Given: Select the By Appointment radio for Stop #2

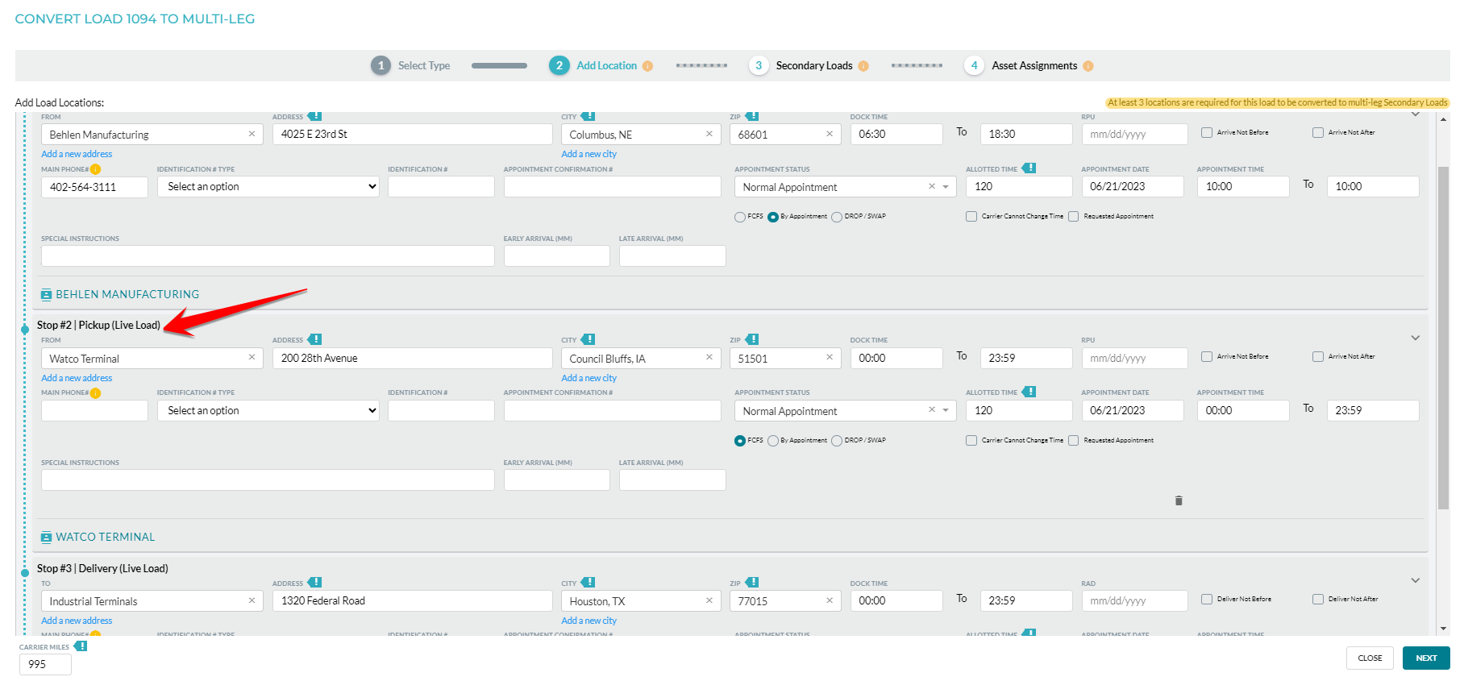Looking at the screenshot, I should point(773,441).
